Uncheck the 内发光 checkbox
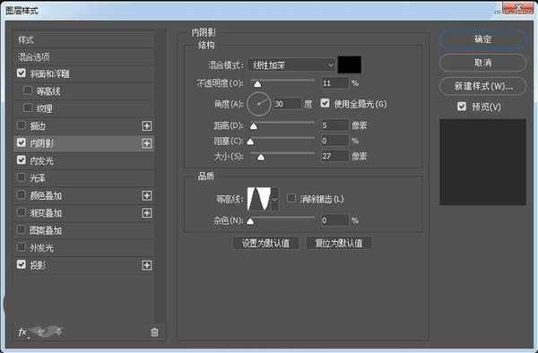538x353 pixels. [22, 160]
